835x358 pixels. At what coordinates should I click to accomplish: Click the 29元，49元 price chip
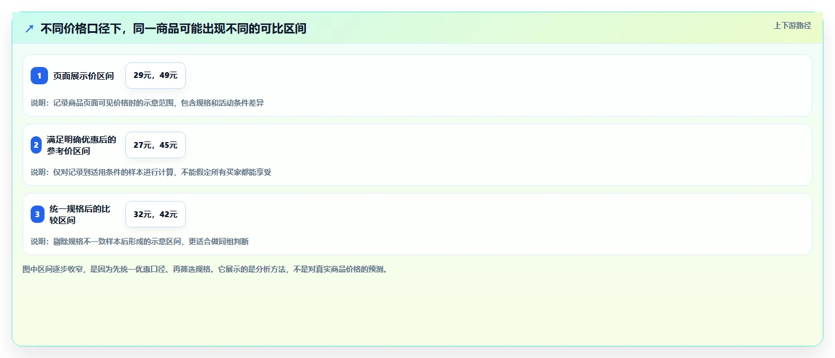(156, 76)
